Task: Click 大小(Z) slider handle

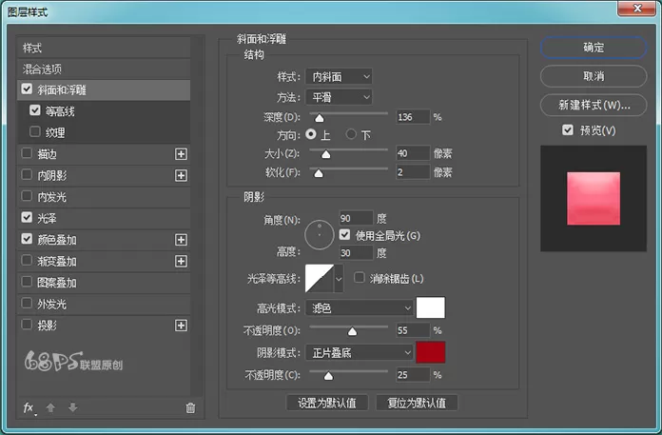Action: pyautogui.click(x=325, y=154)
